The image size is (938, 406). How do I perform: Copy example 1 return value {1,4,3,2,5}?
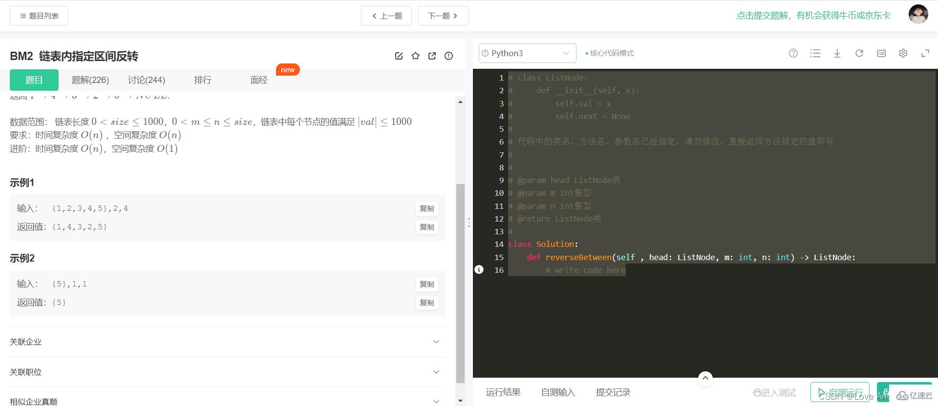click(x=427, y=227)
